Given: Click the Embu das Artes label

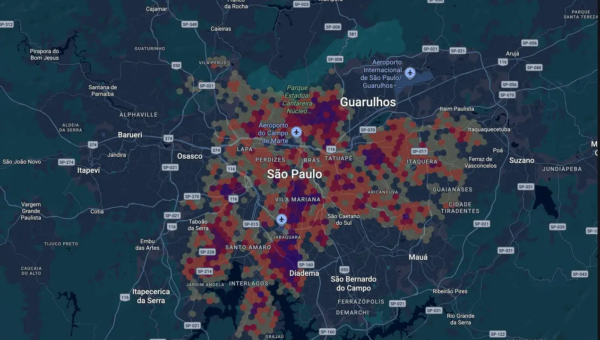Looking at the screenshot, I should (x=147, y=245).
